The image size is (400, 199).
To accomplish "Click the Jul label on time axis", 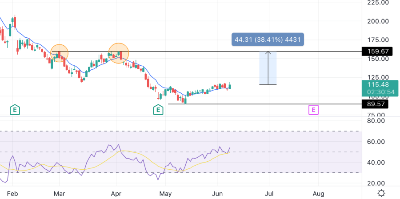I will [x=269, y=194].
